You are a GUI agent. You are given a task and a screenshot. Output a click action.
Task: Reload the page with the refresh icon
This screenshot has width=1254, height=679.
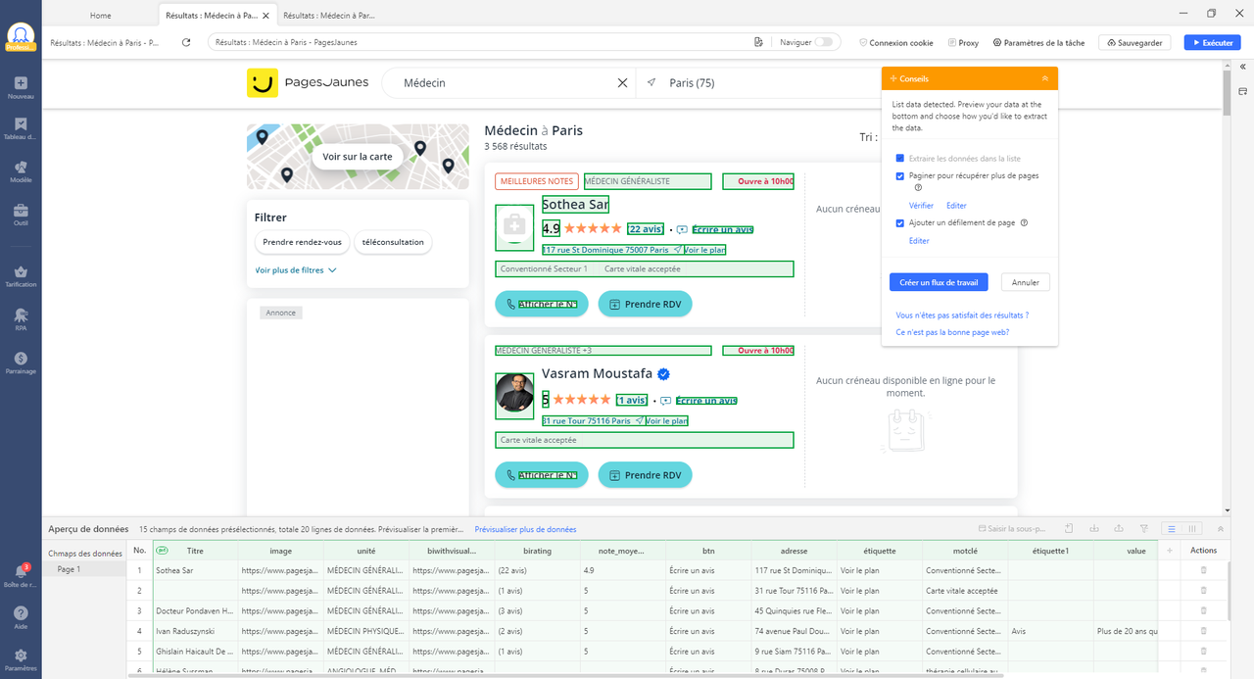(x=186, y=42)
